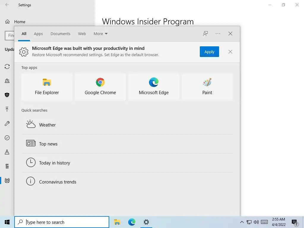Switch to the Documents search tab
Screen dimensions: 304x228
60,34
